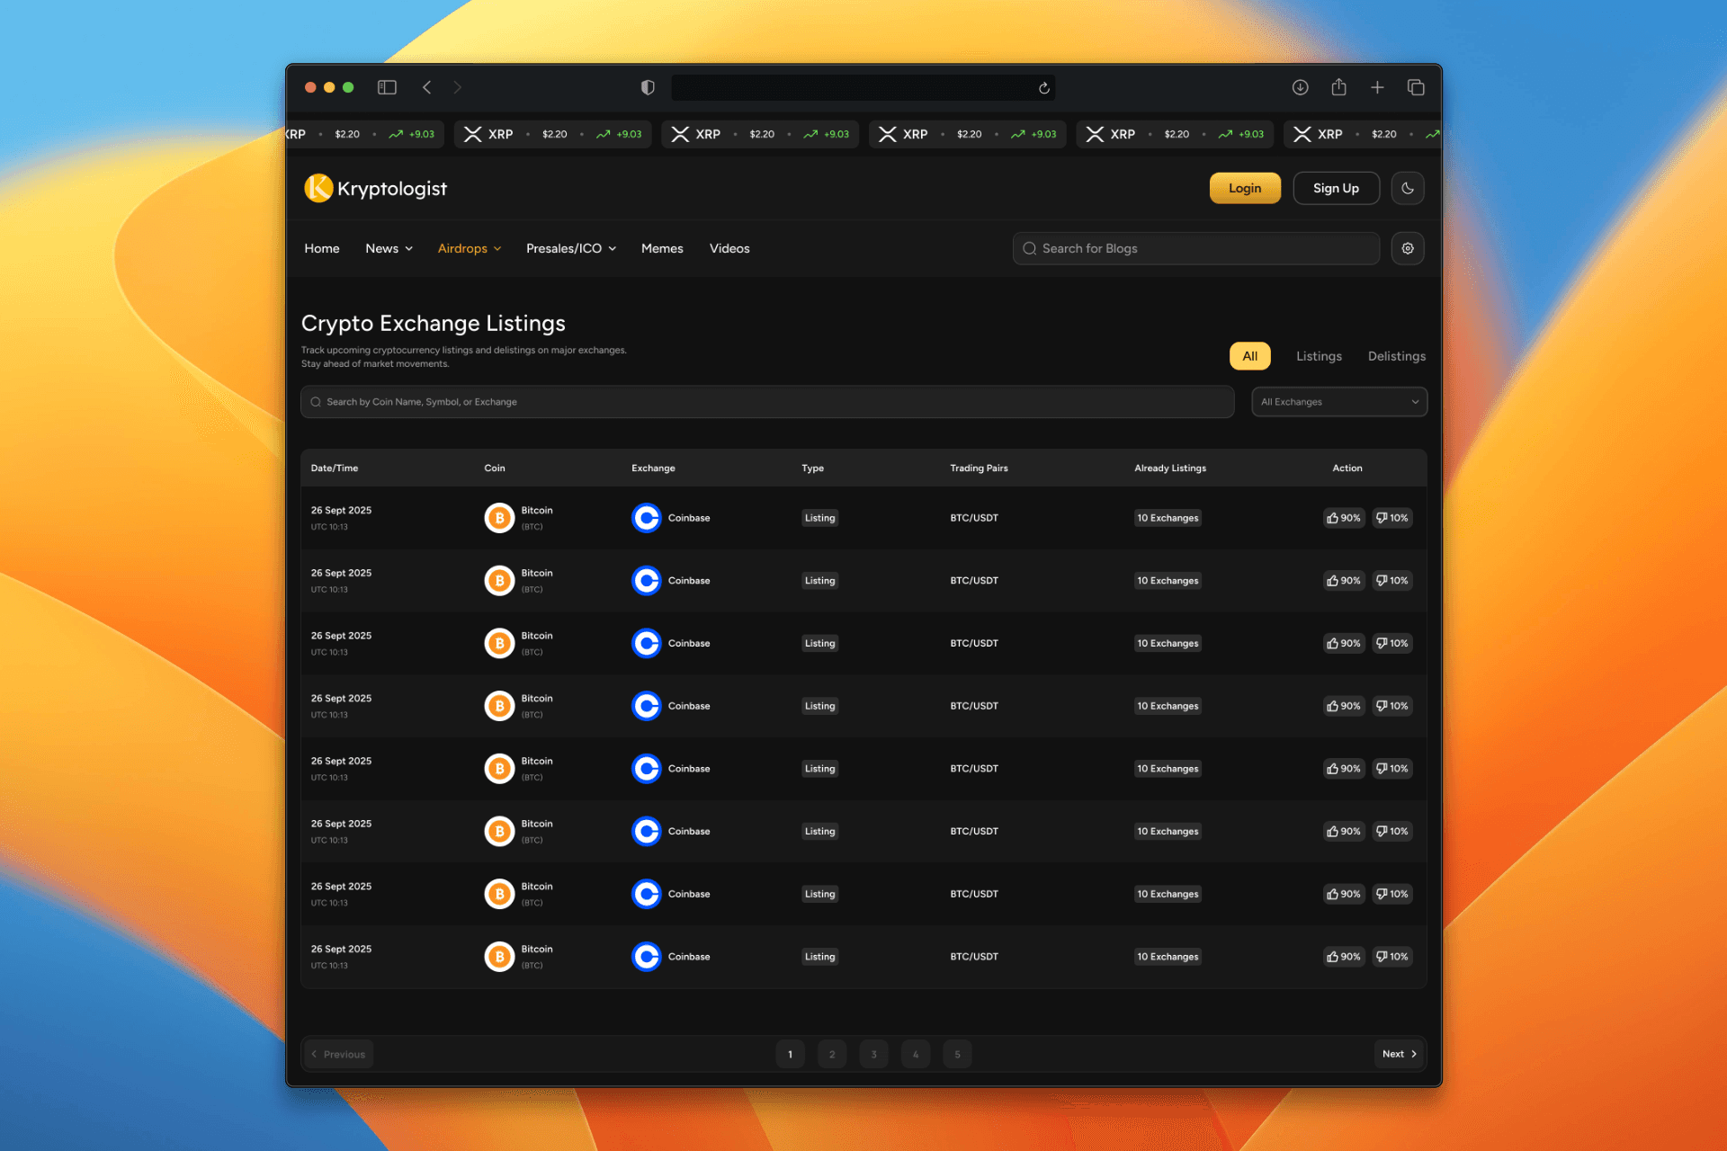Open the Videos nav item
Image resolution: width=1727 pixels, height=1151 pixels.
[x=729, y=248]
